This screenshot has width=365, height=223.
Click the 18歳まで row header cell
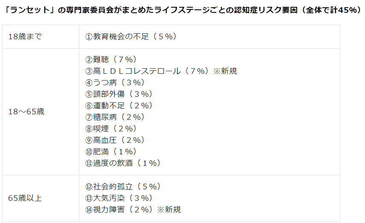pos(25,37)
